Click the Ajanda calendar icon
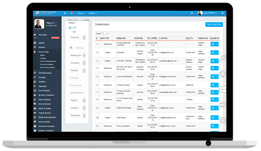Viewport: 261px width, 151px height. 35,43
